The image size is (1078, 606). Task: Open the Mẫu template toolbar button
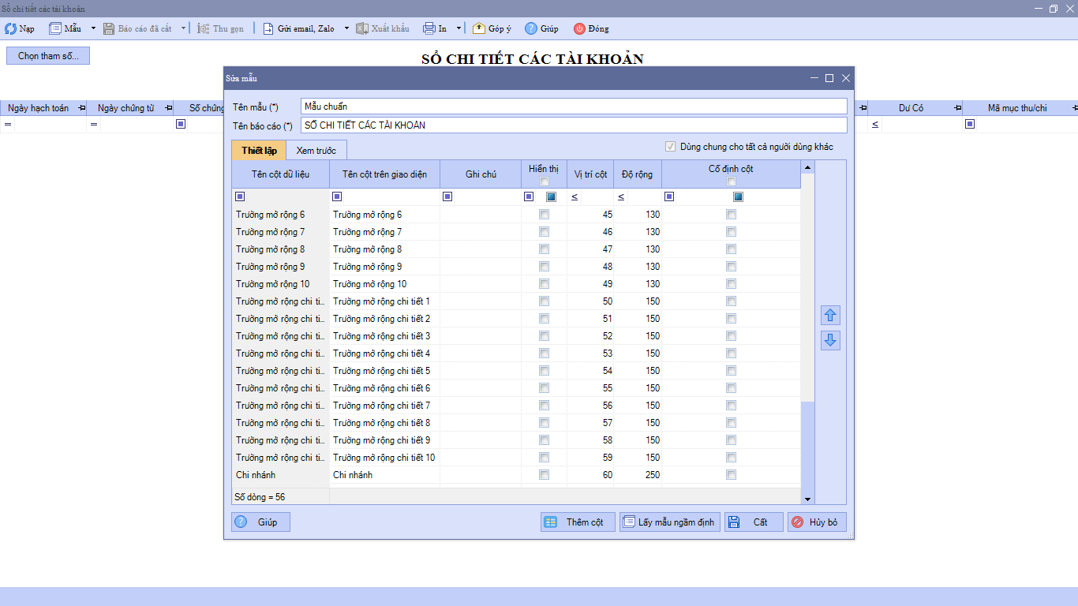point(65,28)
